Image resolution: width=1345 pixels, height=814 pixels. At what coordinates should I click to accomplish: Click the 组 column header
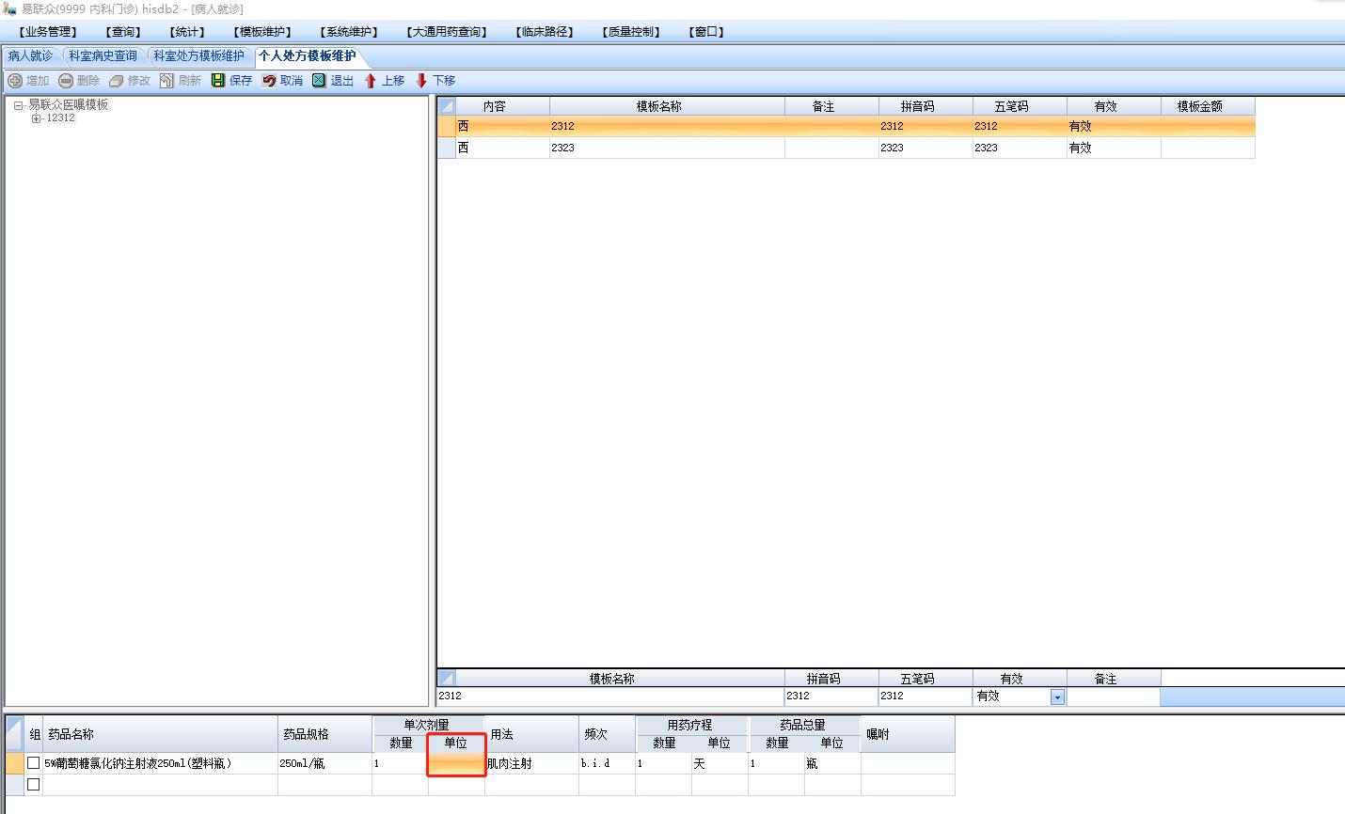[x=35, y=734]
